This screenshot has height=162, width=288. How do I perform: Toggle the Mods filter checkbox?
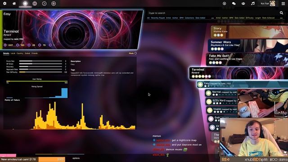(135, 53)
